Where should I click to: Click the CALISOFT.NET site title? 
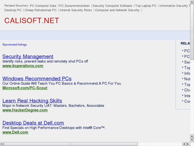click(x=32, y=21)
